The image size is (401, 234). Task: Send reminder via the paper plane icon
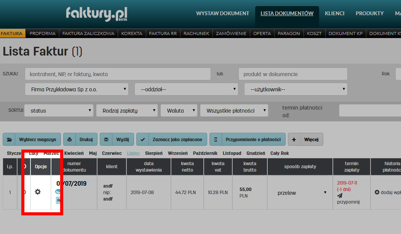tap(340, 195)
